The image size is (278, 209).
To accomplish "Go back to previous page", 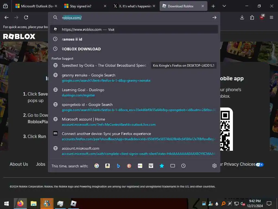I will (7, 17).
